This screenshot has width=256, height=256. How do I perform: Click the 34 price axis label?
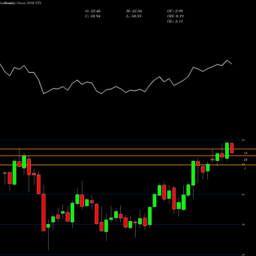(x=243, y=255)
